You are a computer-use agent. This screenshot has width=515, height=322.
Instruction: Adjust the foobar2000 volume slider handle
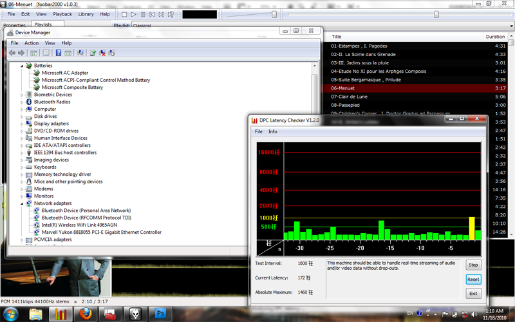(274, 14)
